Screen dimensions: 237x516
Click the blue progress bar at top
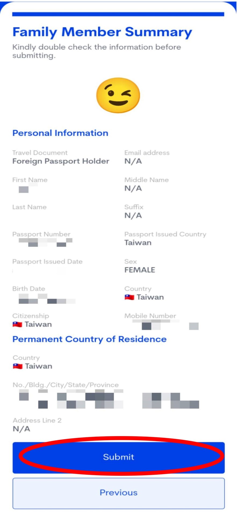pos(118,14)
